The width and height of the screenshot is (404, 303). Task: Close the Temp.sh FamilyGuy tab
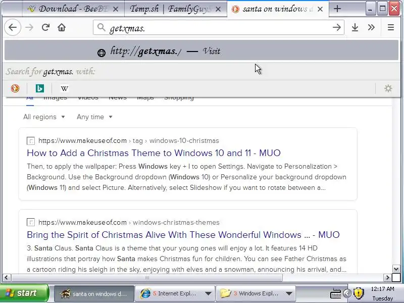[x=218, y=9]
